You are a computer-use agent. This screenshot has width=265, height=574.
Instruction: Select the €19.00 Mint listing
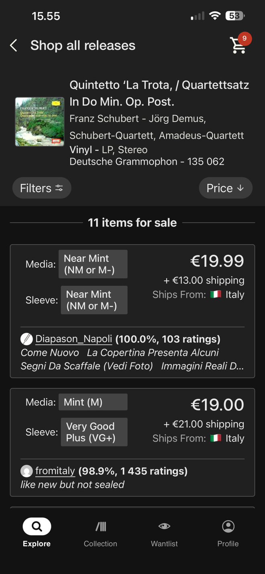click(x=132, y=443)
